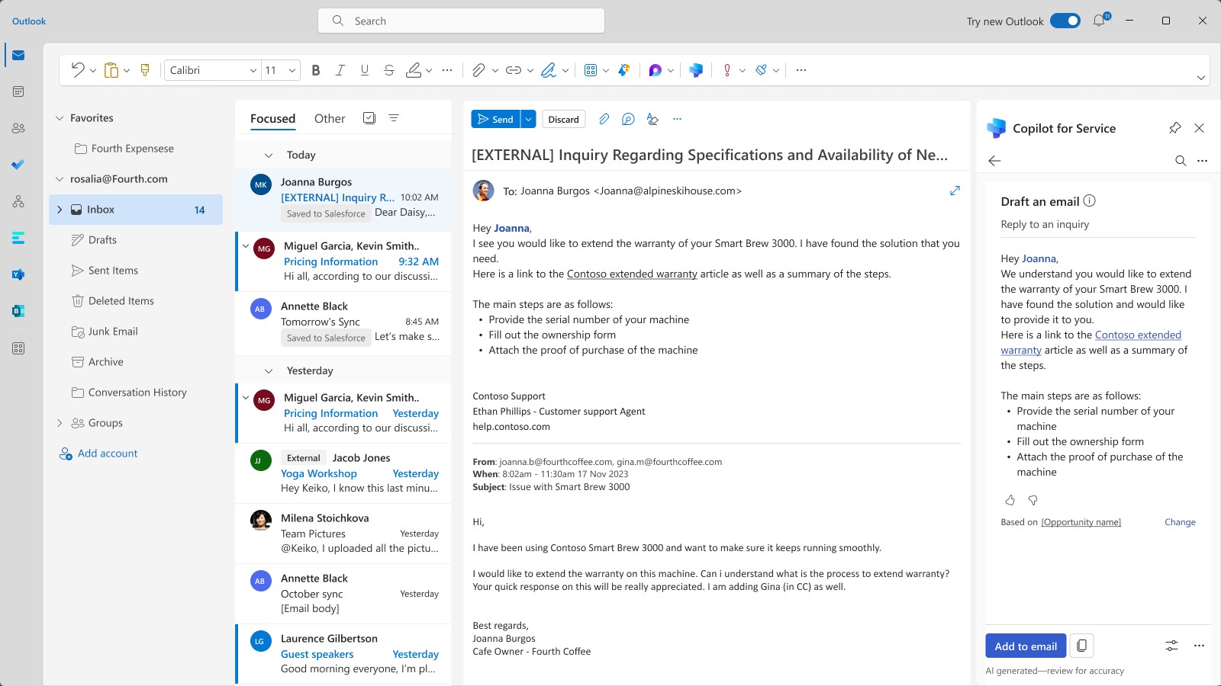
Task: Expand the ribbon with chevron
Action: (1200, 78)
